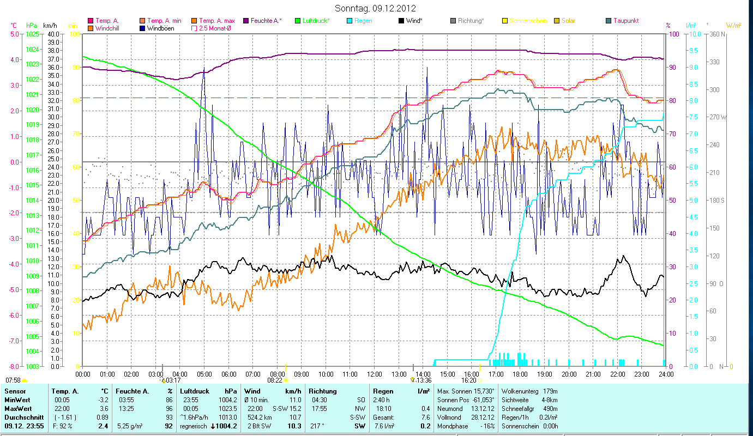Click the Wind column header in table
The width and height of the screenshot is (753, 436).
(252, 391)
